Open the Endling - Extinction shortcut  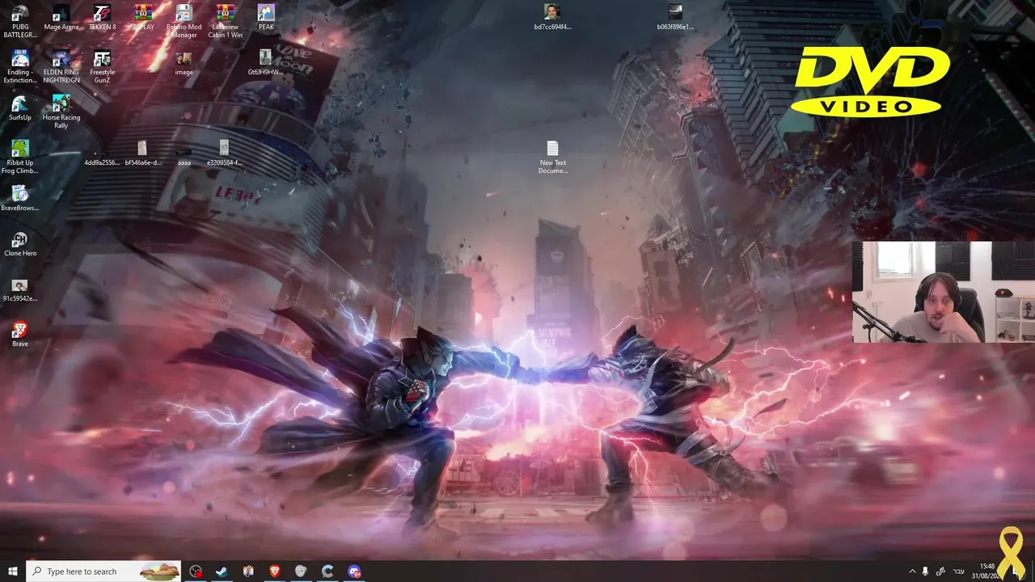click(20, 66)
